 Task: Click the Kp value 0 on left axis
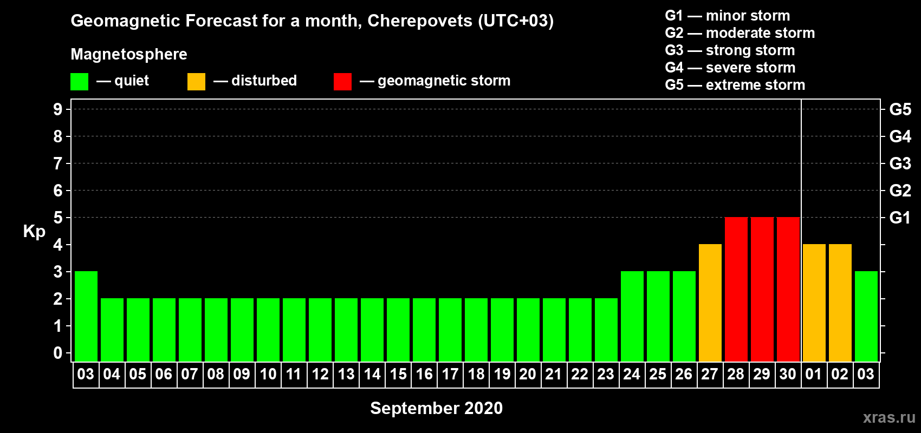[58, 353]
